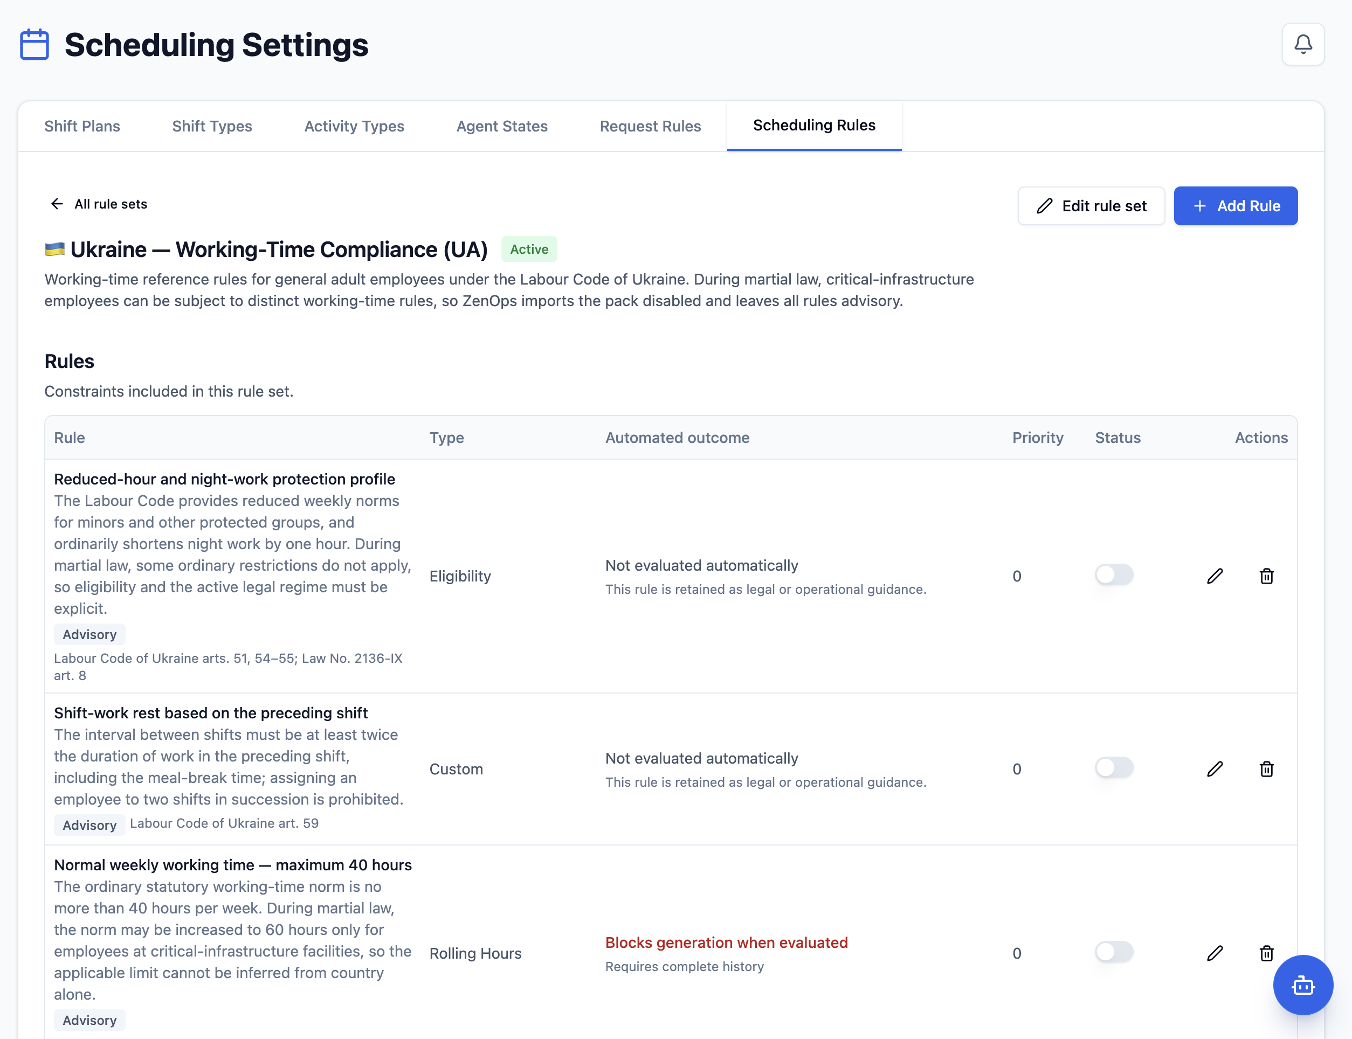
Task: Open the chatbot assistant button
Action: click(x=1302, y=985)
